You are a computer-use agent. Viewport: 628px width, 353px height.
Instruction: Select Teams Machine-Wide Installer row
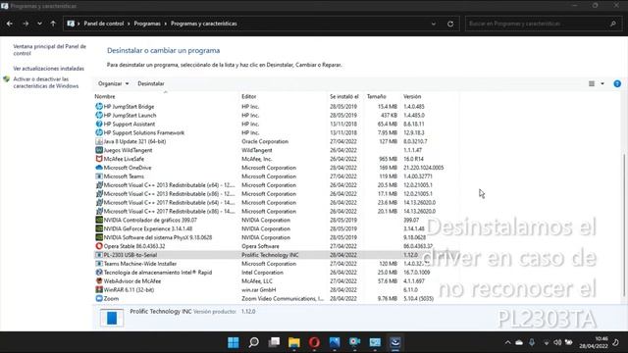(276, 264)
